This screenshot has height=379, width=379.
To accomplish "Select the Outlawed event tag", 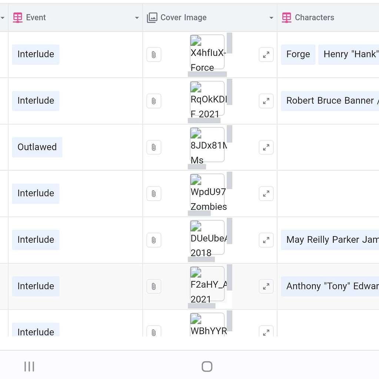I will (37, 147).
